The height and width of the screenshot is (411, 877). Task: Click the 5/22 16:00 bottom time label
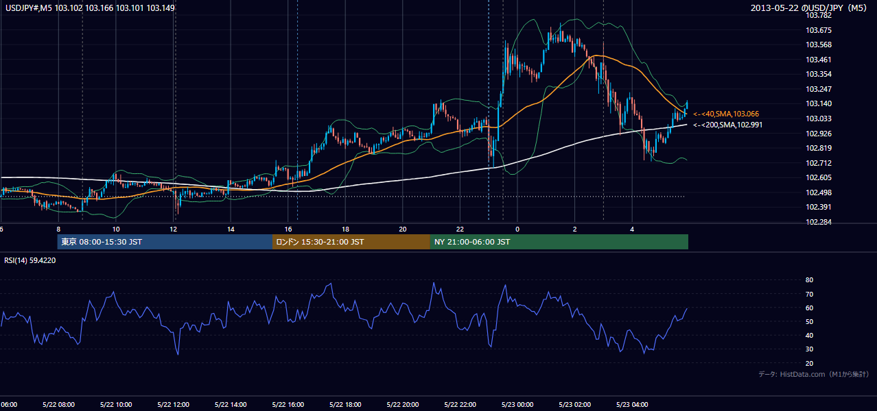288,405
